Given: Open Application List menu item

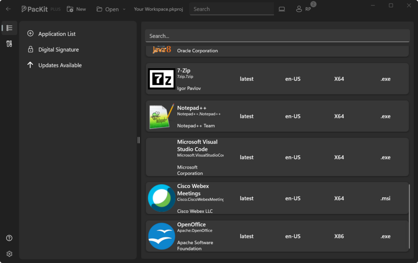Looking at the screenshot, I should (x=57, y=34).
